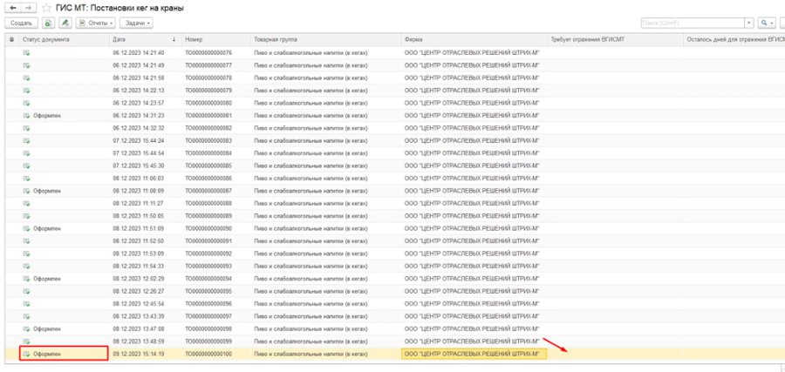This screenshot has width=785, height=372.
Task: Click the Осталось дней для отражения column header
Action: 735,39
